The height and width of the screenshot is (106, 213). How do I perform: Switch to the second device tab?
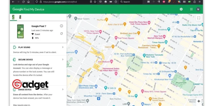[20, 17]
